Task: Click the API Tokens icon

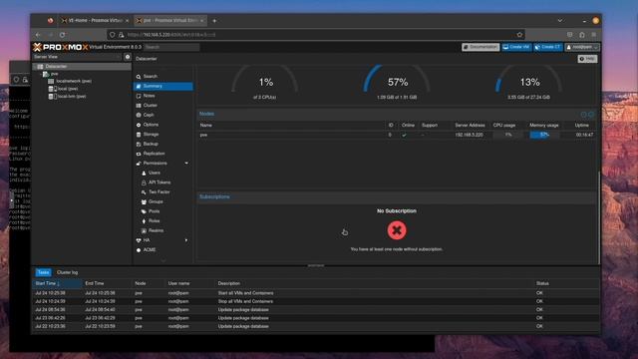Action: (144, 182)
